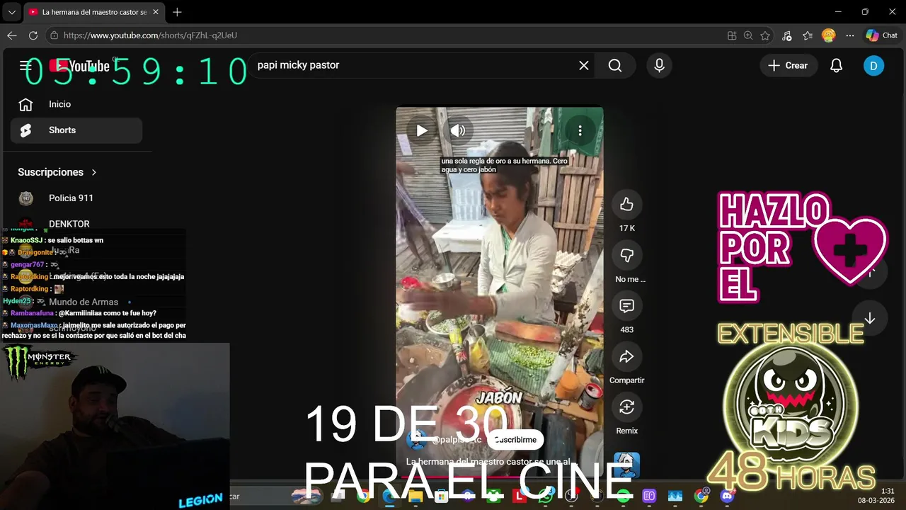
Task: Open Discord from the taskbar
Action: pos(726,496)
